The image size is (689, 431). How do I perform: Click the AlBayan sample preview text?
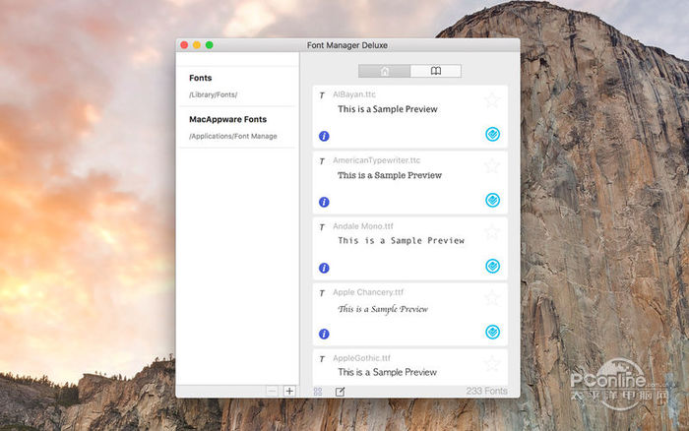388,109
